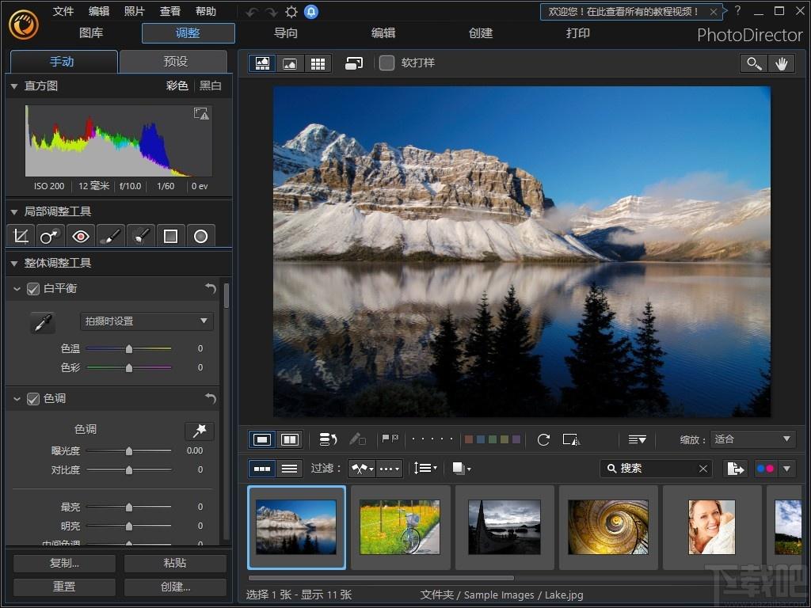Image resolution: width=811 pixels, height=608 pixels.
Task: Select the gradient mask square tool
Action: [x=171, y=236]
